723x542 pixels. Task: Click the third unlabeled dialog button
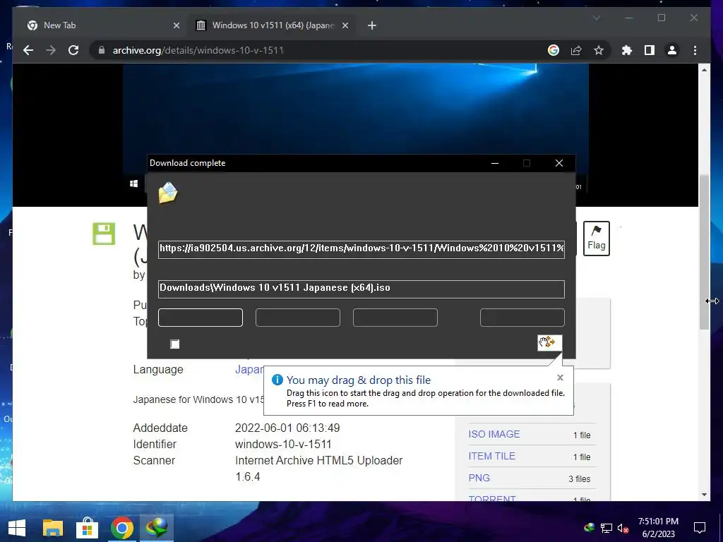click(395, 318)
